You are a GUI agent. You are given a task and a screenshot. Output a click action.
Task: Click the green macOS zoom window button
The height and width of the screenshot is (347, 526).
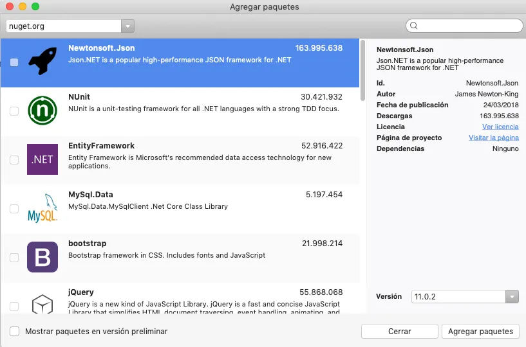click(35, 6)
